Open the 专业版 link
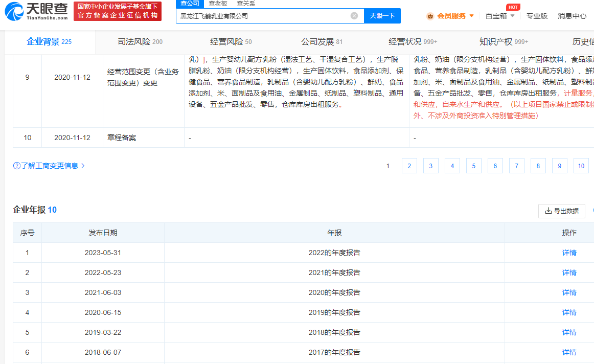This screenshot has width=594, height=364. pyautogui.click(x=537, y=16)
